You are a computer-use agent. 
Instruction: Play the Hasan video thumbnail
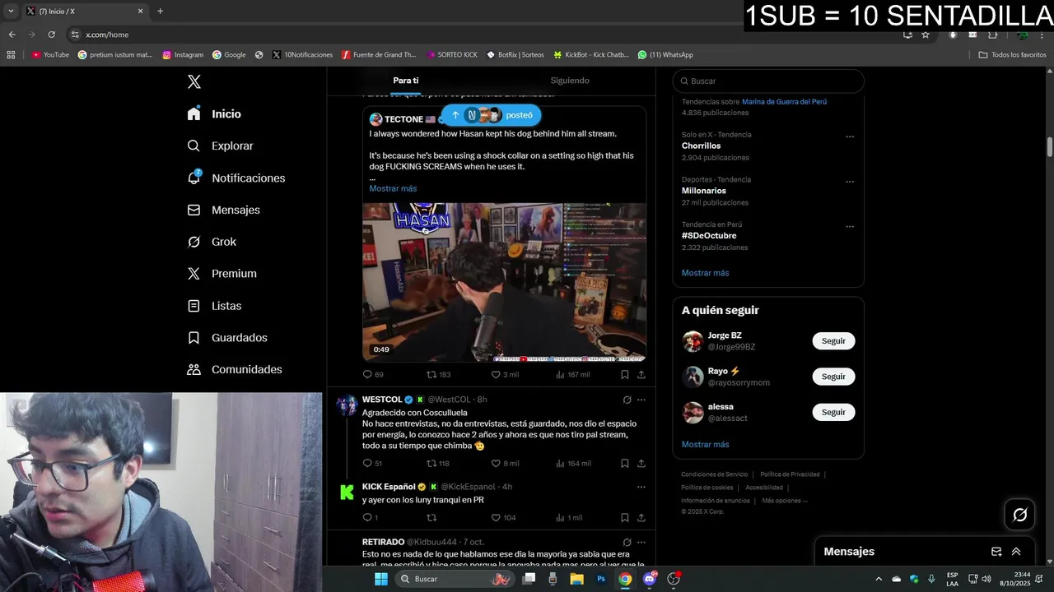click(504, 282)
